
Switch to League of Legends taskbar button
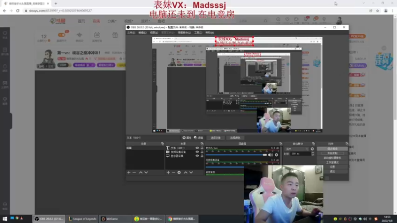click(x=82, y=219)
